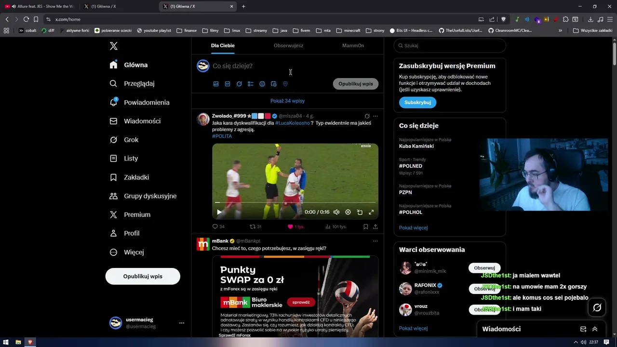The width and height of the screenshot is (617, 347).
Task: Reply to the Zwolado_#999 post
Action: pyautogui.click(x=218, y=227)
